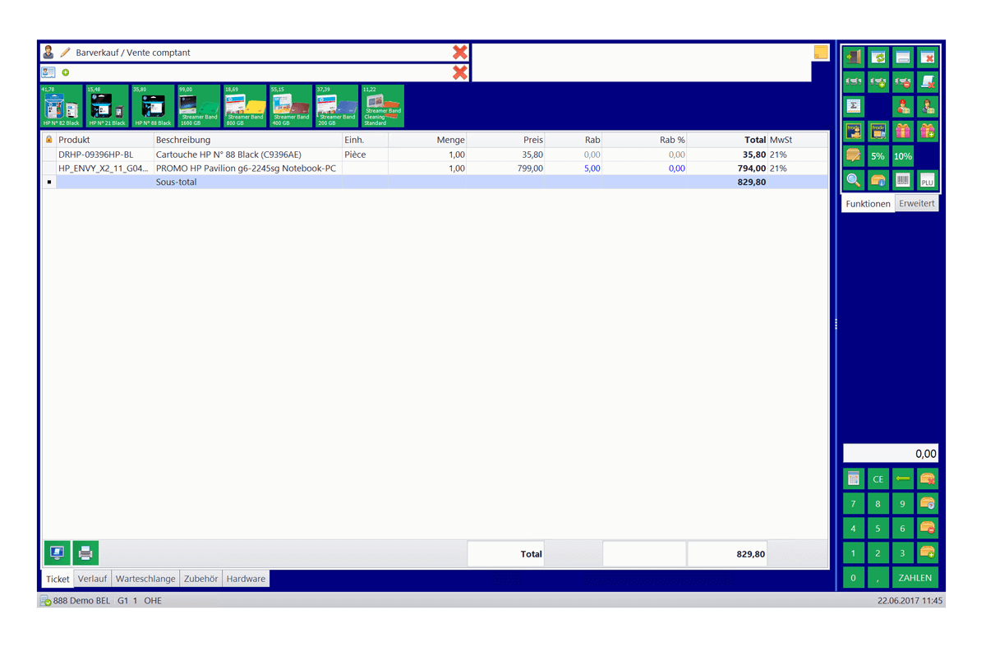The height and width of the screenshot is (647, 986).
Task: Click the monitor display icon
Action: pos(57,553)
